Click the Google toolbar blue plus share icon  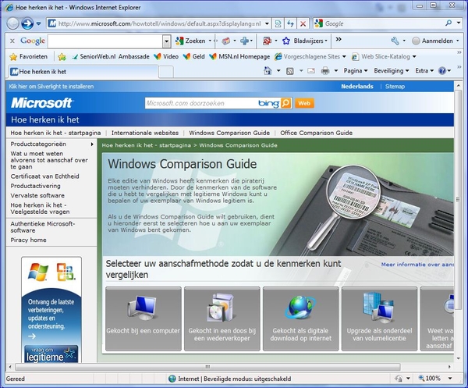(x=244, y=41)
